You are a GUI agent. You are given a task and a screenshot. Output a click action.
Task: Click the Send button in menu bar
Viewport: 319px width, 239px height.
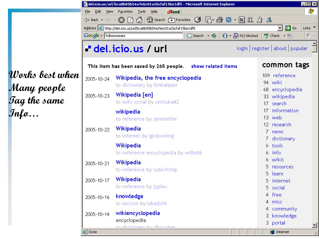coord(173,12)
